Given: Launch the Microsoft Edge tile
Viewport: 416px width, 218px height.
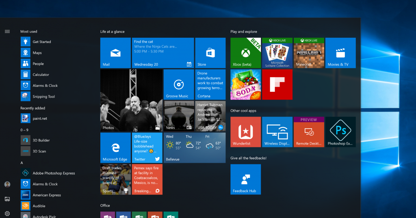Looking at the screenshot, I should point(115,148).
